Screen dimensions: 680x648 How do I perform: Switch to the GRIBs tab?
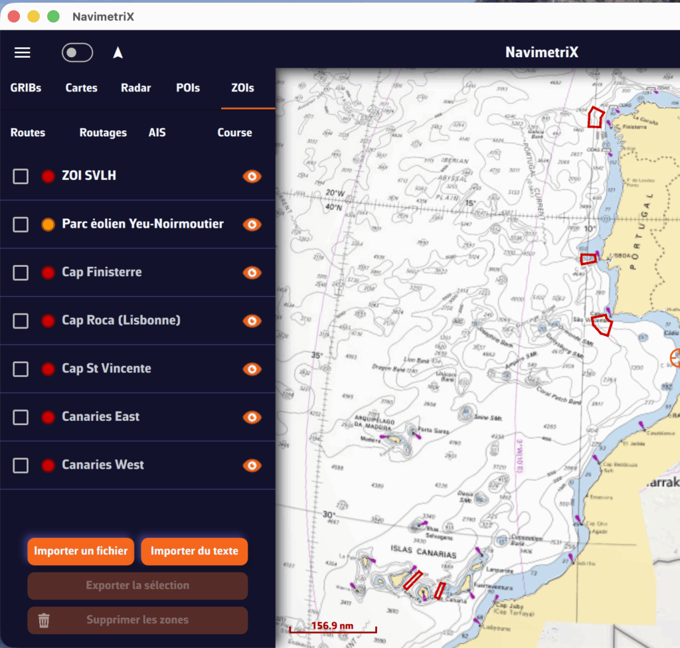26,88
